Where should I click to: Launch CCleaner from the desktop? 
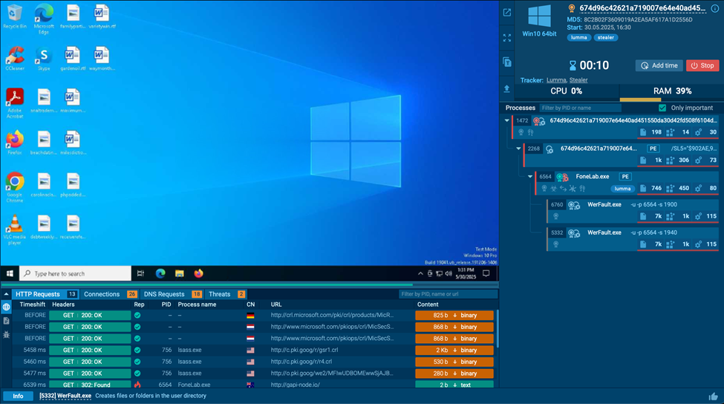[15, 59]
